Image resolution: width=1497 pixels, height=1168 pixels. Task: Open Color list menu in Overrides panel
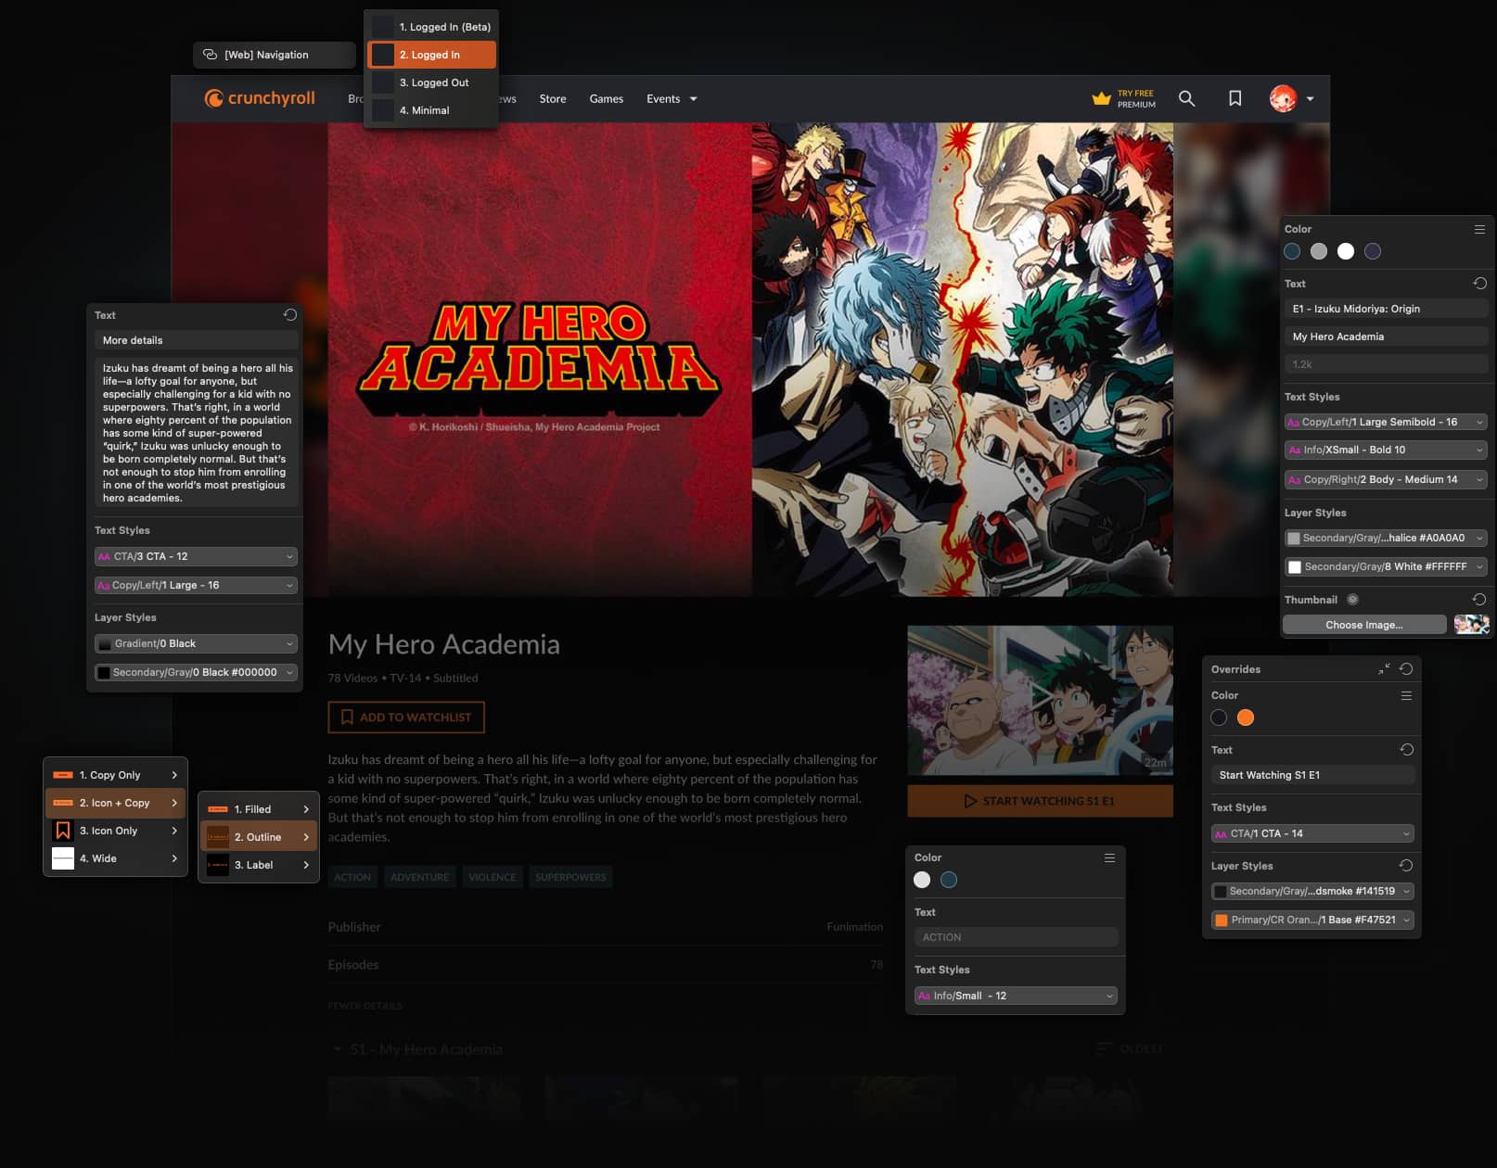[1406, 695]
